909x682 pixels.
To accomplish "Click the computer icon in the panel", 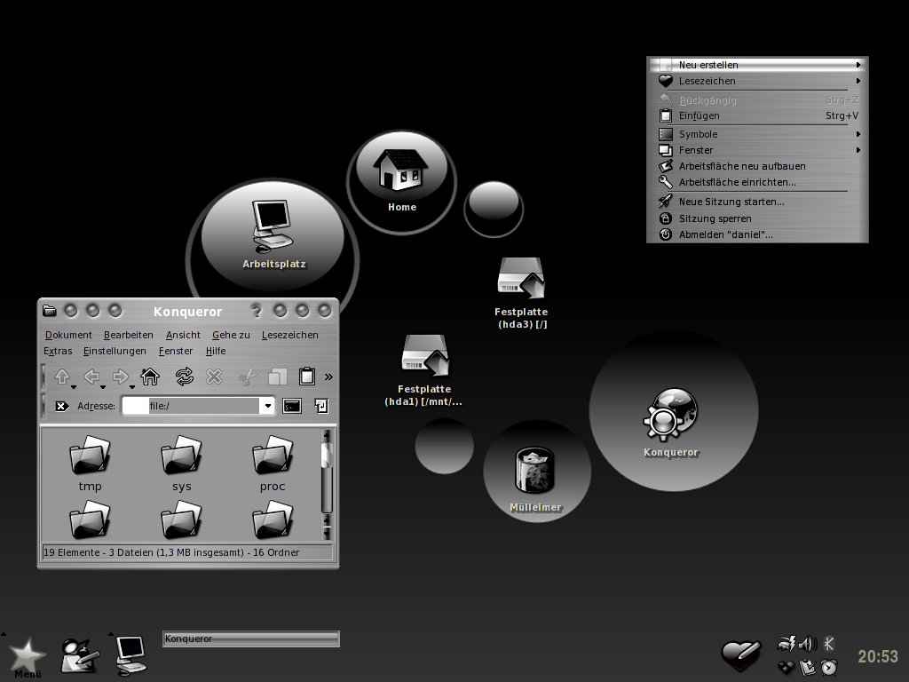I will 131,655.
